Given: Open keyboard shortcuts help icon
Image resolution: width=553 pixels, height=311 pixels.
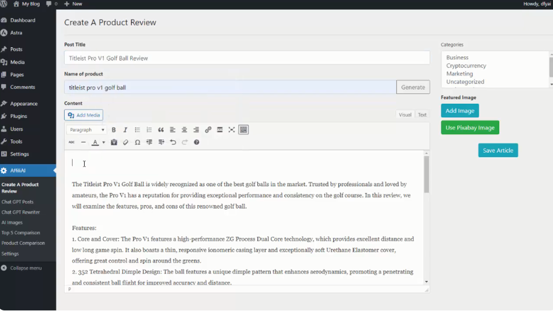Looking at the screenshot, I should [197, 142].
